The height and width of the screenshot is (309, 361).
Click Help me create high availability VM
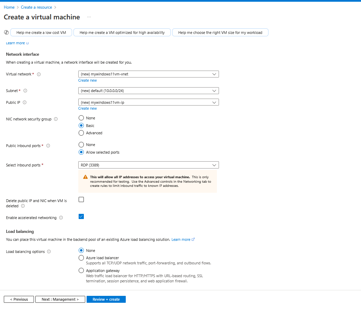click(122, 33)
